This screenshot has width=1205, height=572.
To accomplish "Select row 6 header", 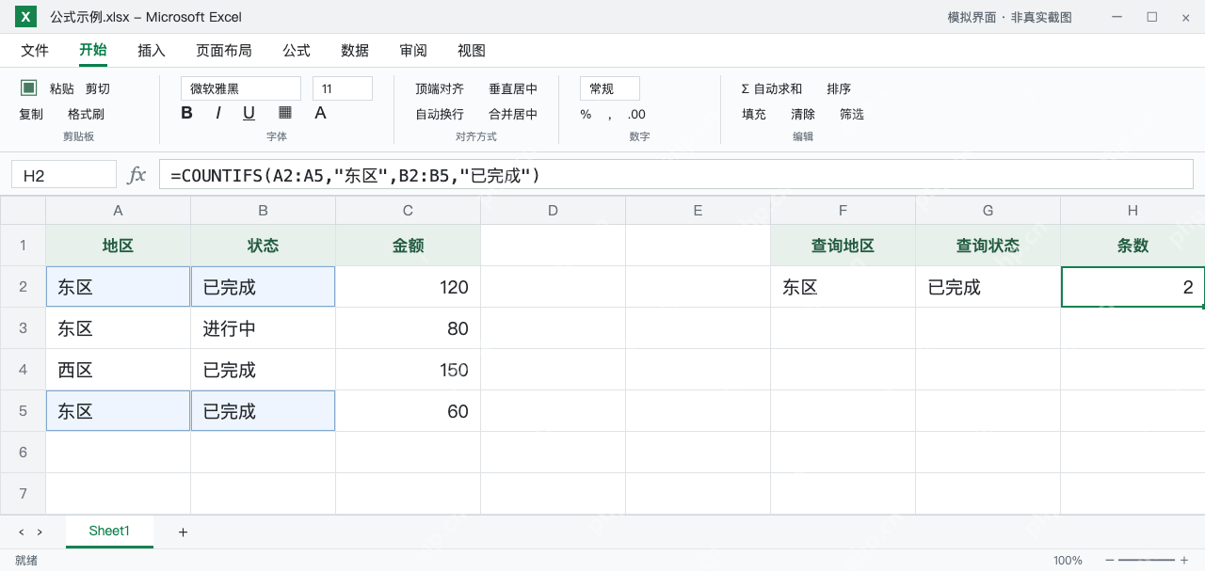I will pos(23,453).
